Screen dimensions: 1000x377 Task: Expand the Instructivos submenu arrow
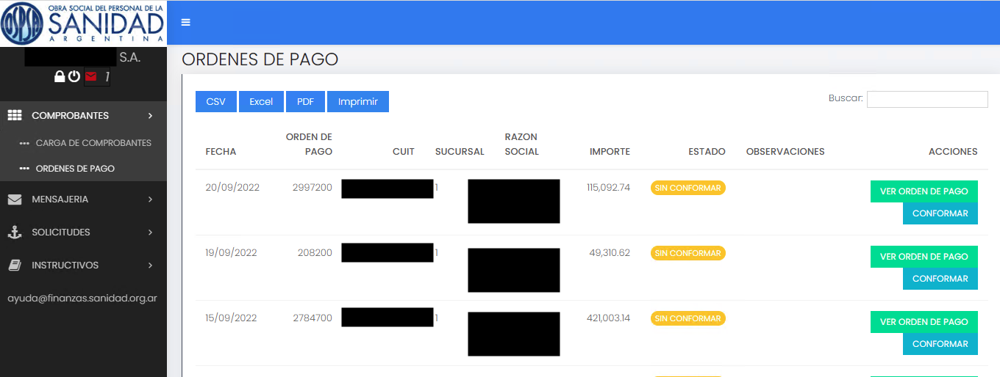tap(150, 266)
